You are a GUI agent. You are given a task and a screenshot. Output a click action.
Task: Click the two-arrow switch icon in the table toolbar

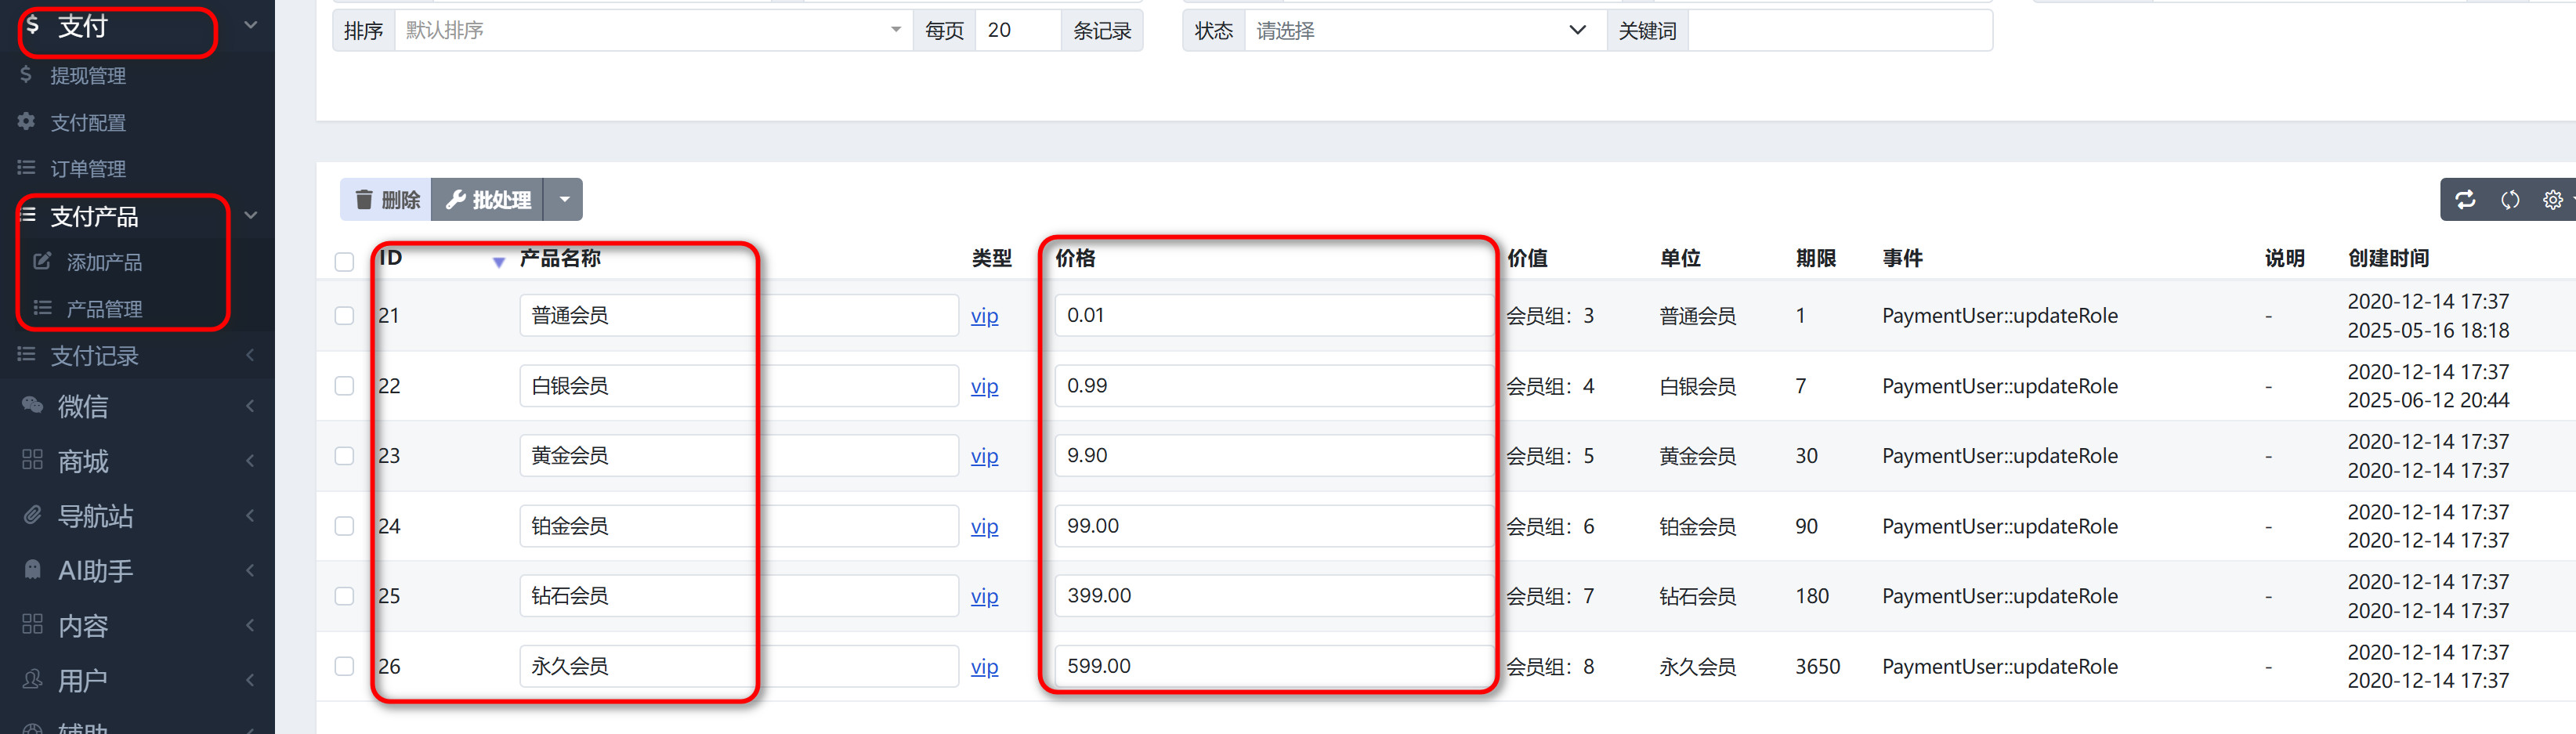pyautogui.click(x=2465, y=199)
